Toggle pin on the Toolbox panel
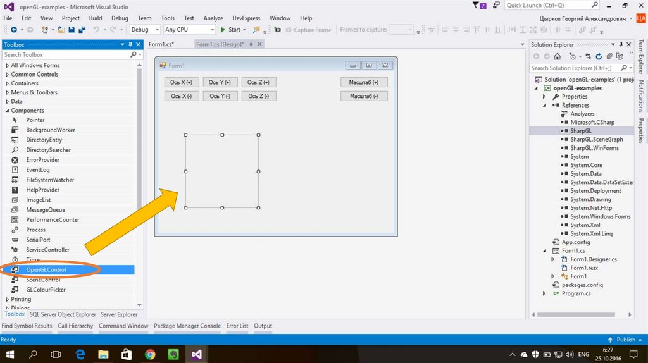 (130, 45)
